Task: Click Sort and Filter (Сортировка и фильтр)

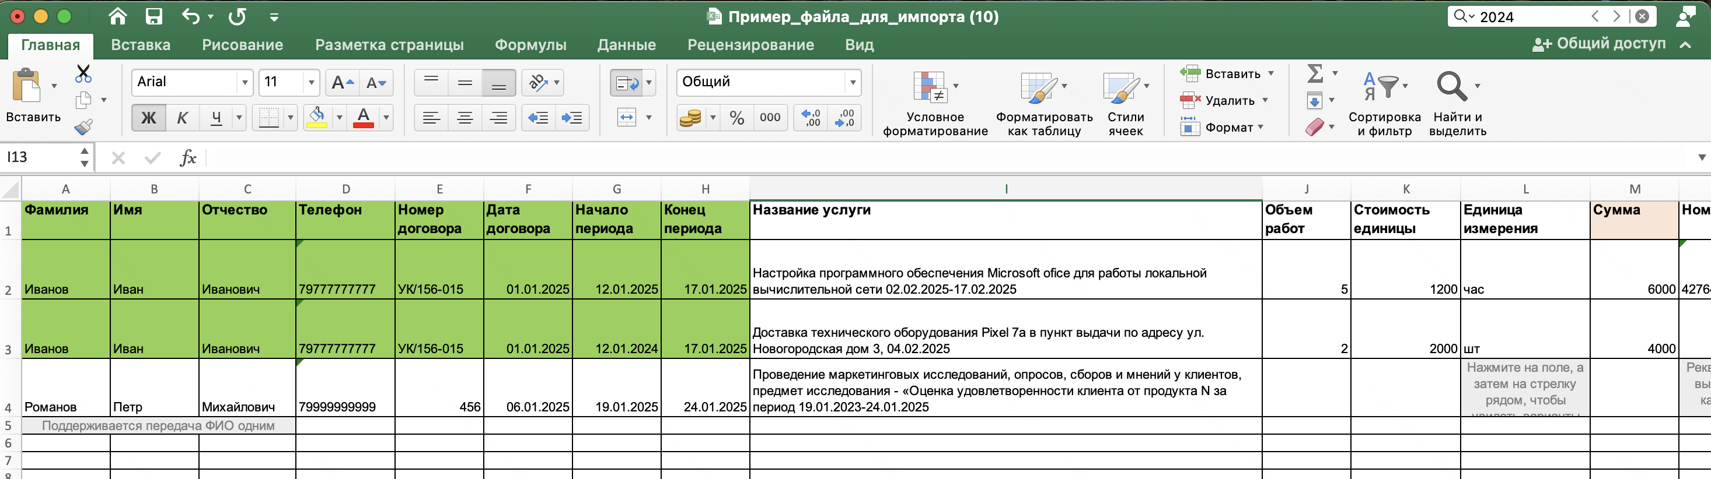Action: pyautogui.click(x=1384, y=104)
